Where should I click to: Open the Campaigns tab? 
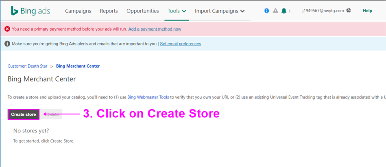(x=78, y=11)
